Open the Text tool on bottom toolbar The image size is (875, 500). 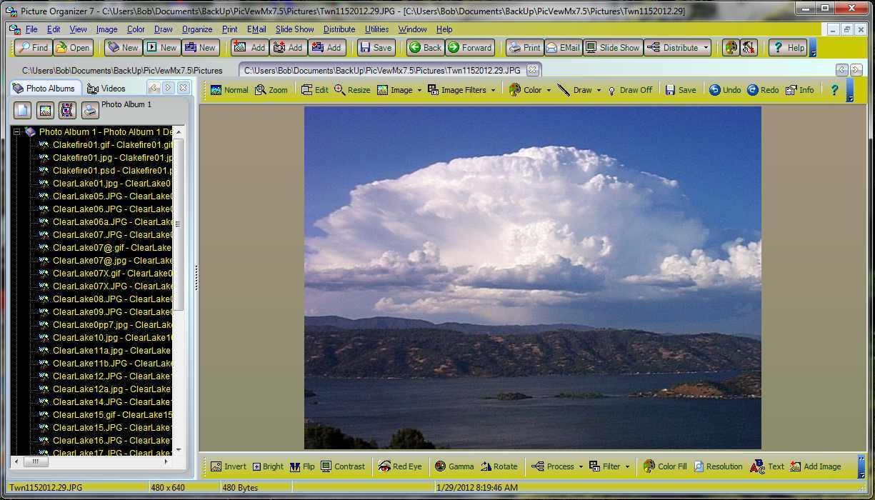[x=768, y=466]
